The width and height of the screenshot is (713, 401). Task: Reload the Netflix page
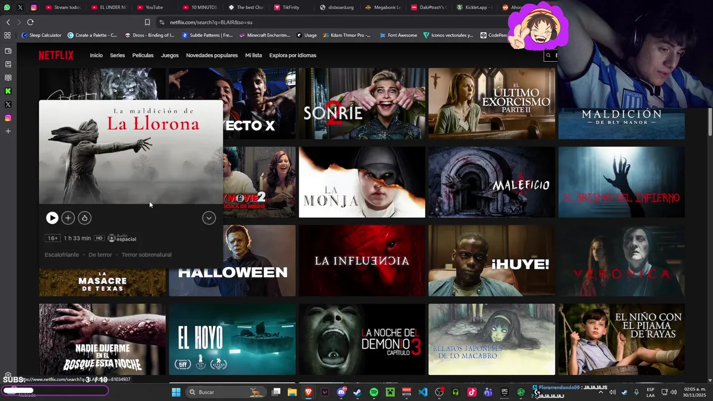pos(30,22)
